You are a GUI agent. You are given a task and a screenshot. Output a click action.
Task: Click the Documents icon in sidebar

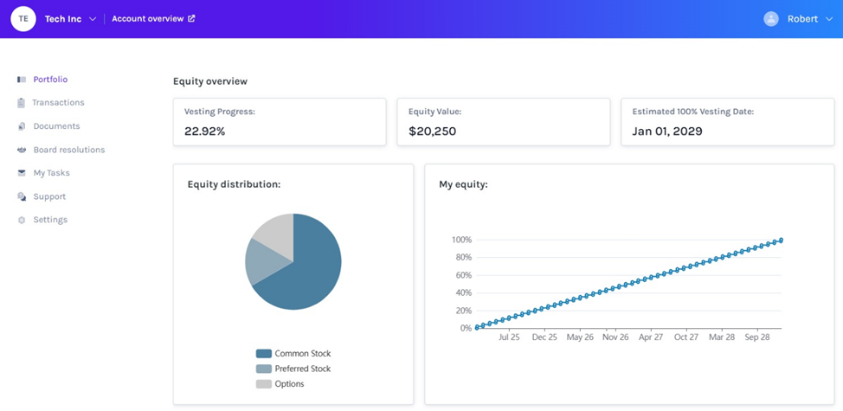click(22, 126)
